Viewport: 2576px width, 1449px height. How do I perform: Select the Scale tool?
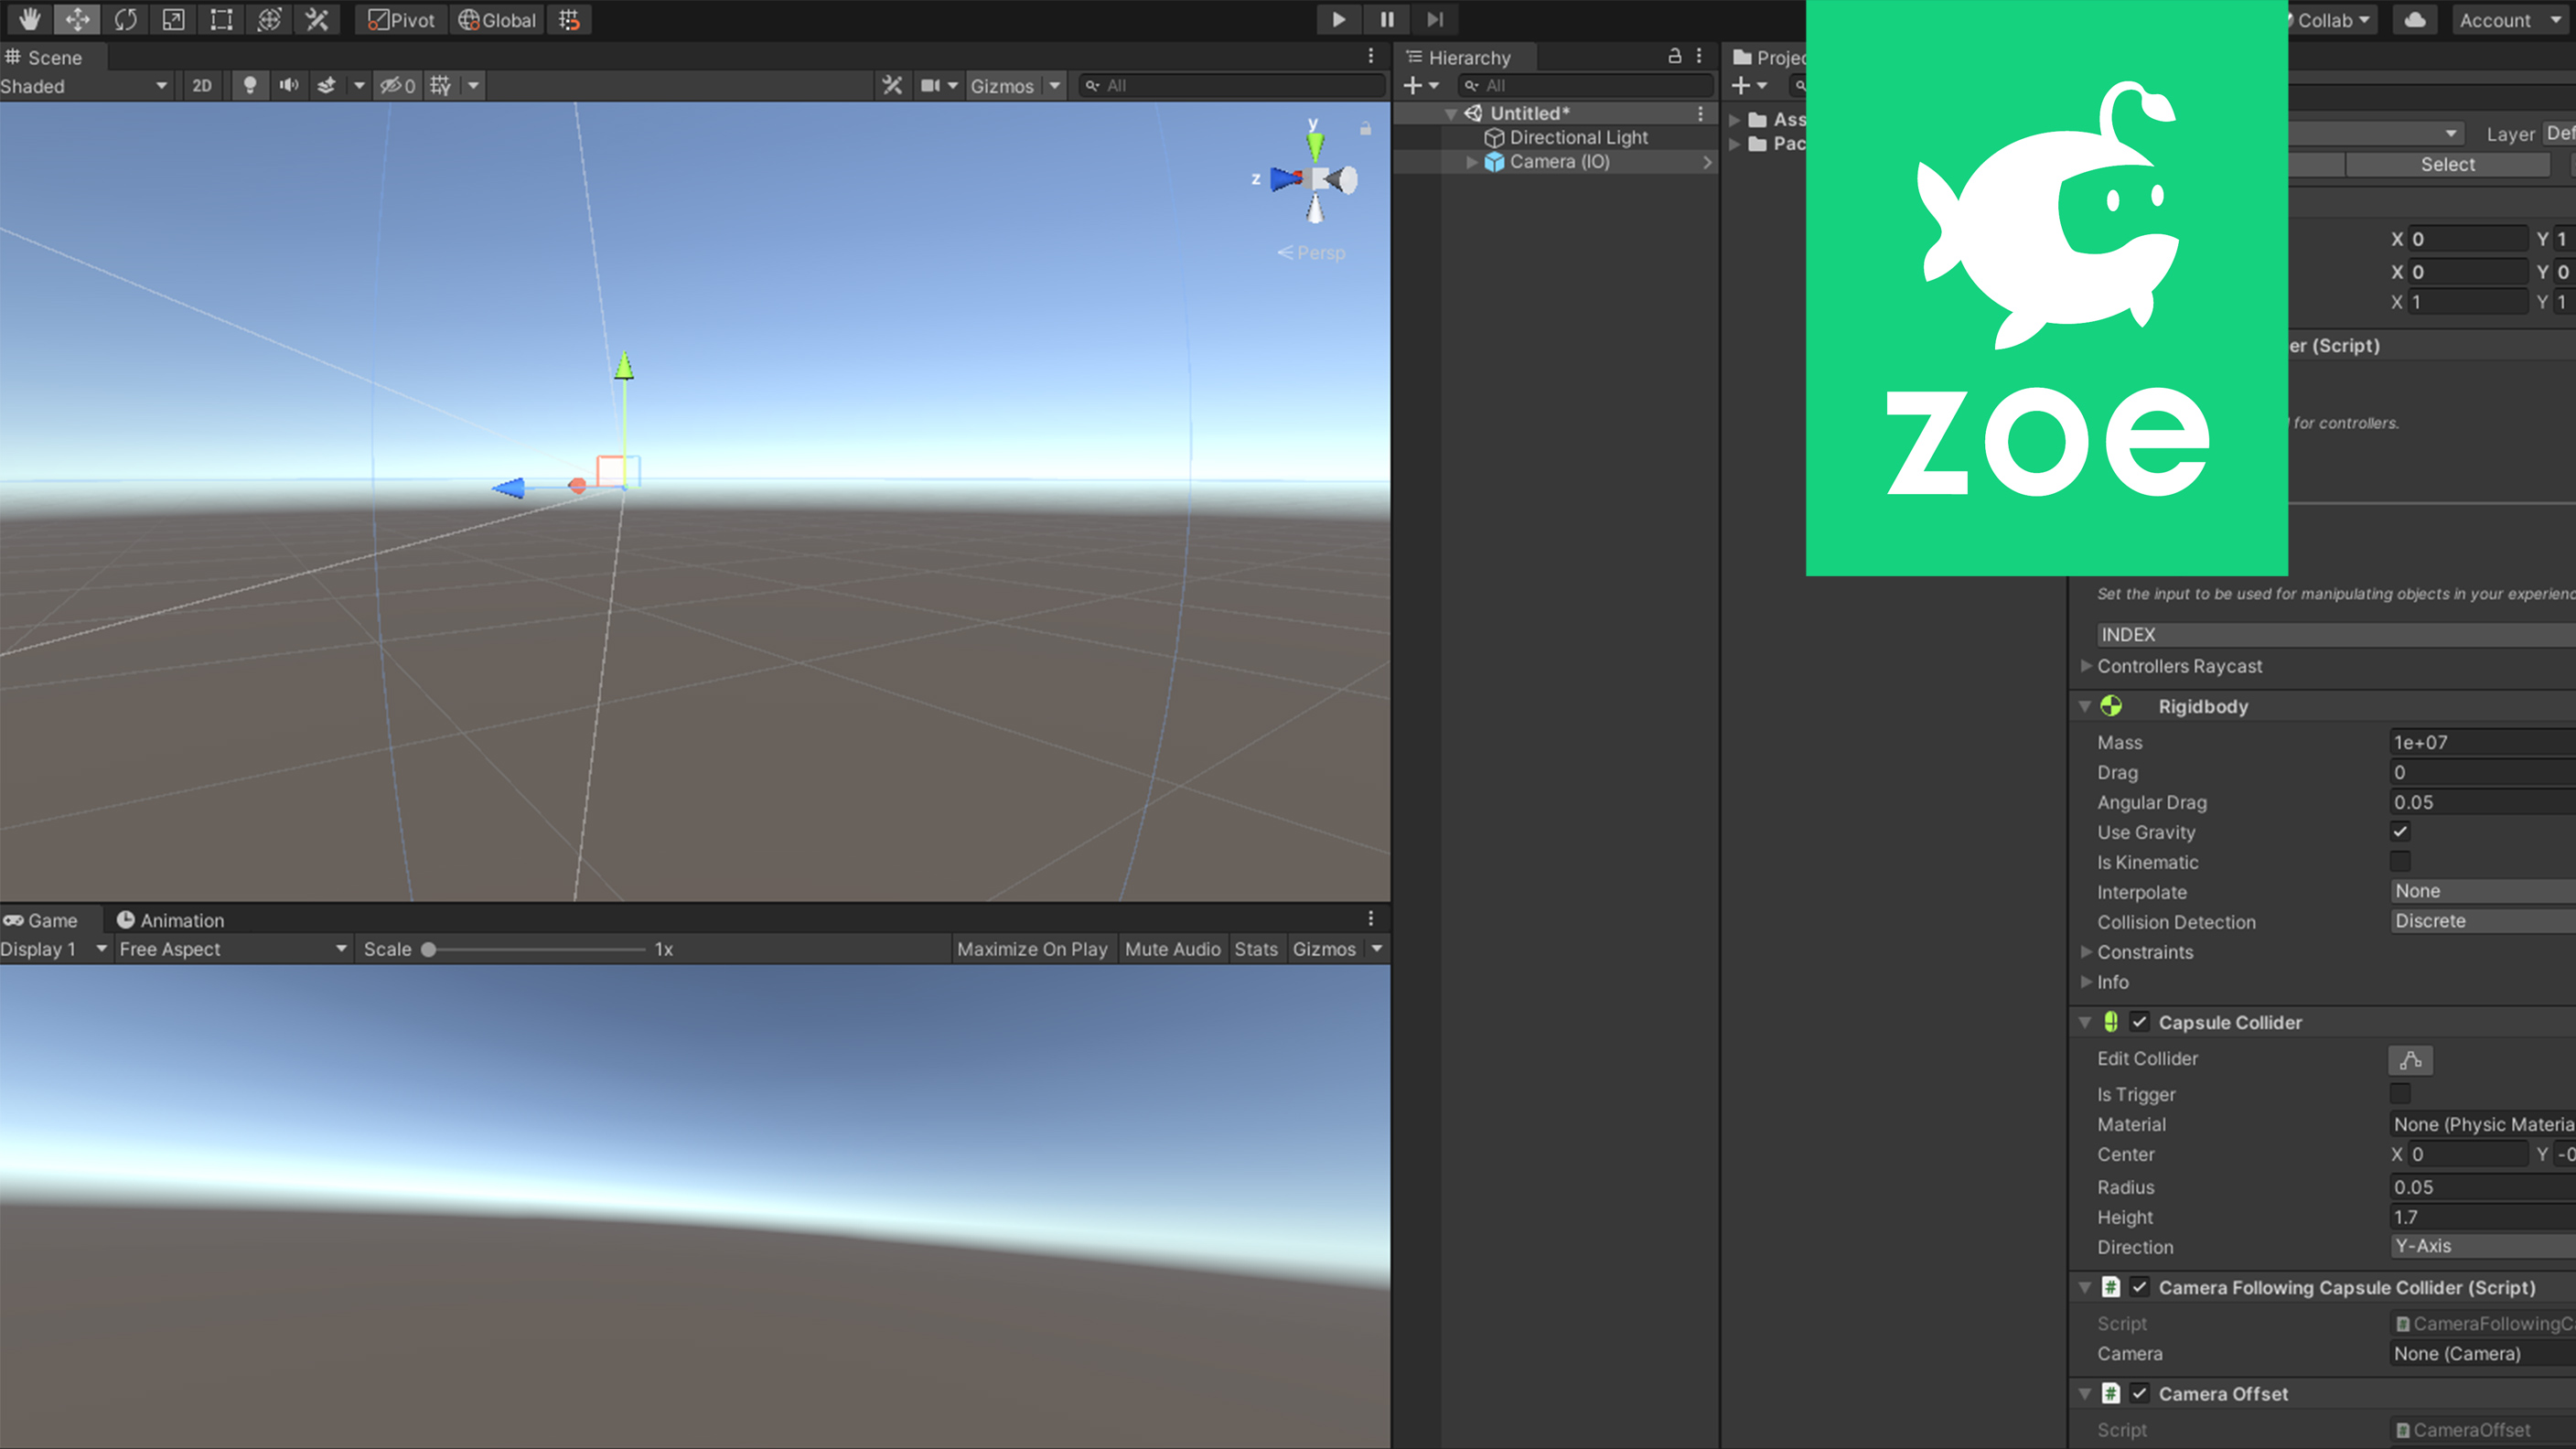tap(173, 19)
